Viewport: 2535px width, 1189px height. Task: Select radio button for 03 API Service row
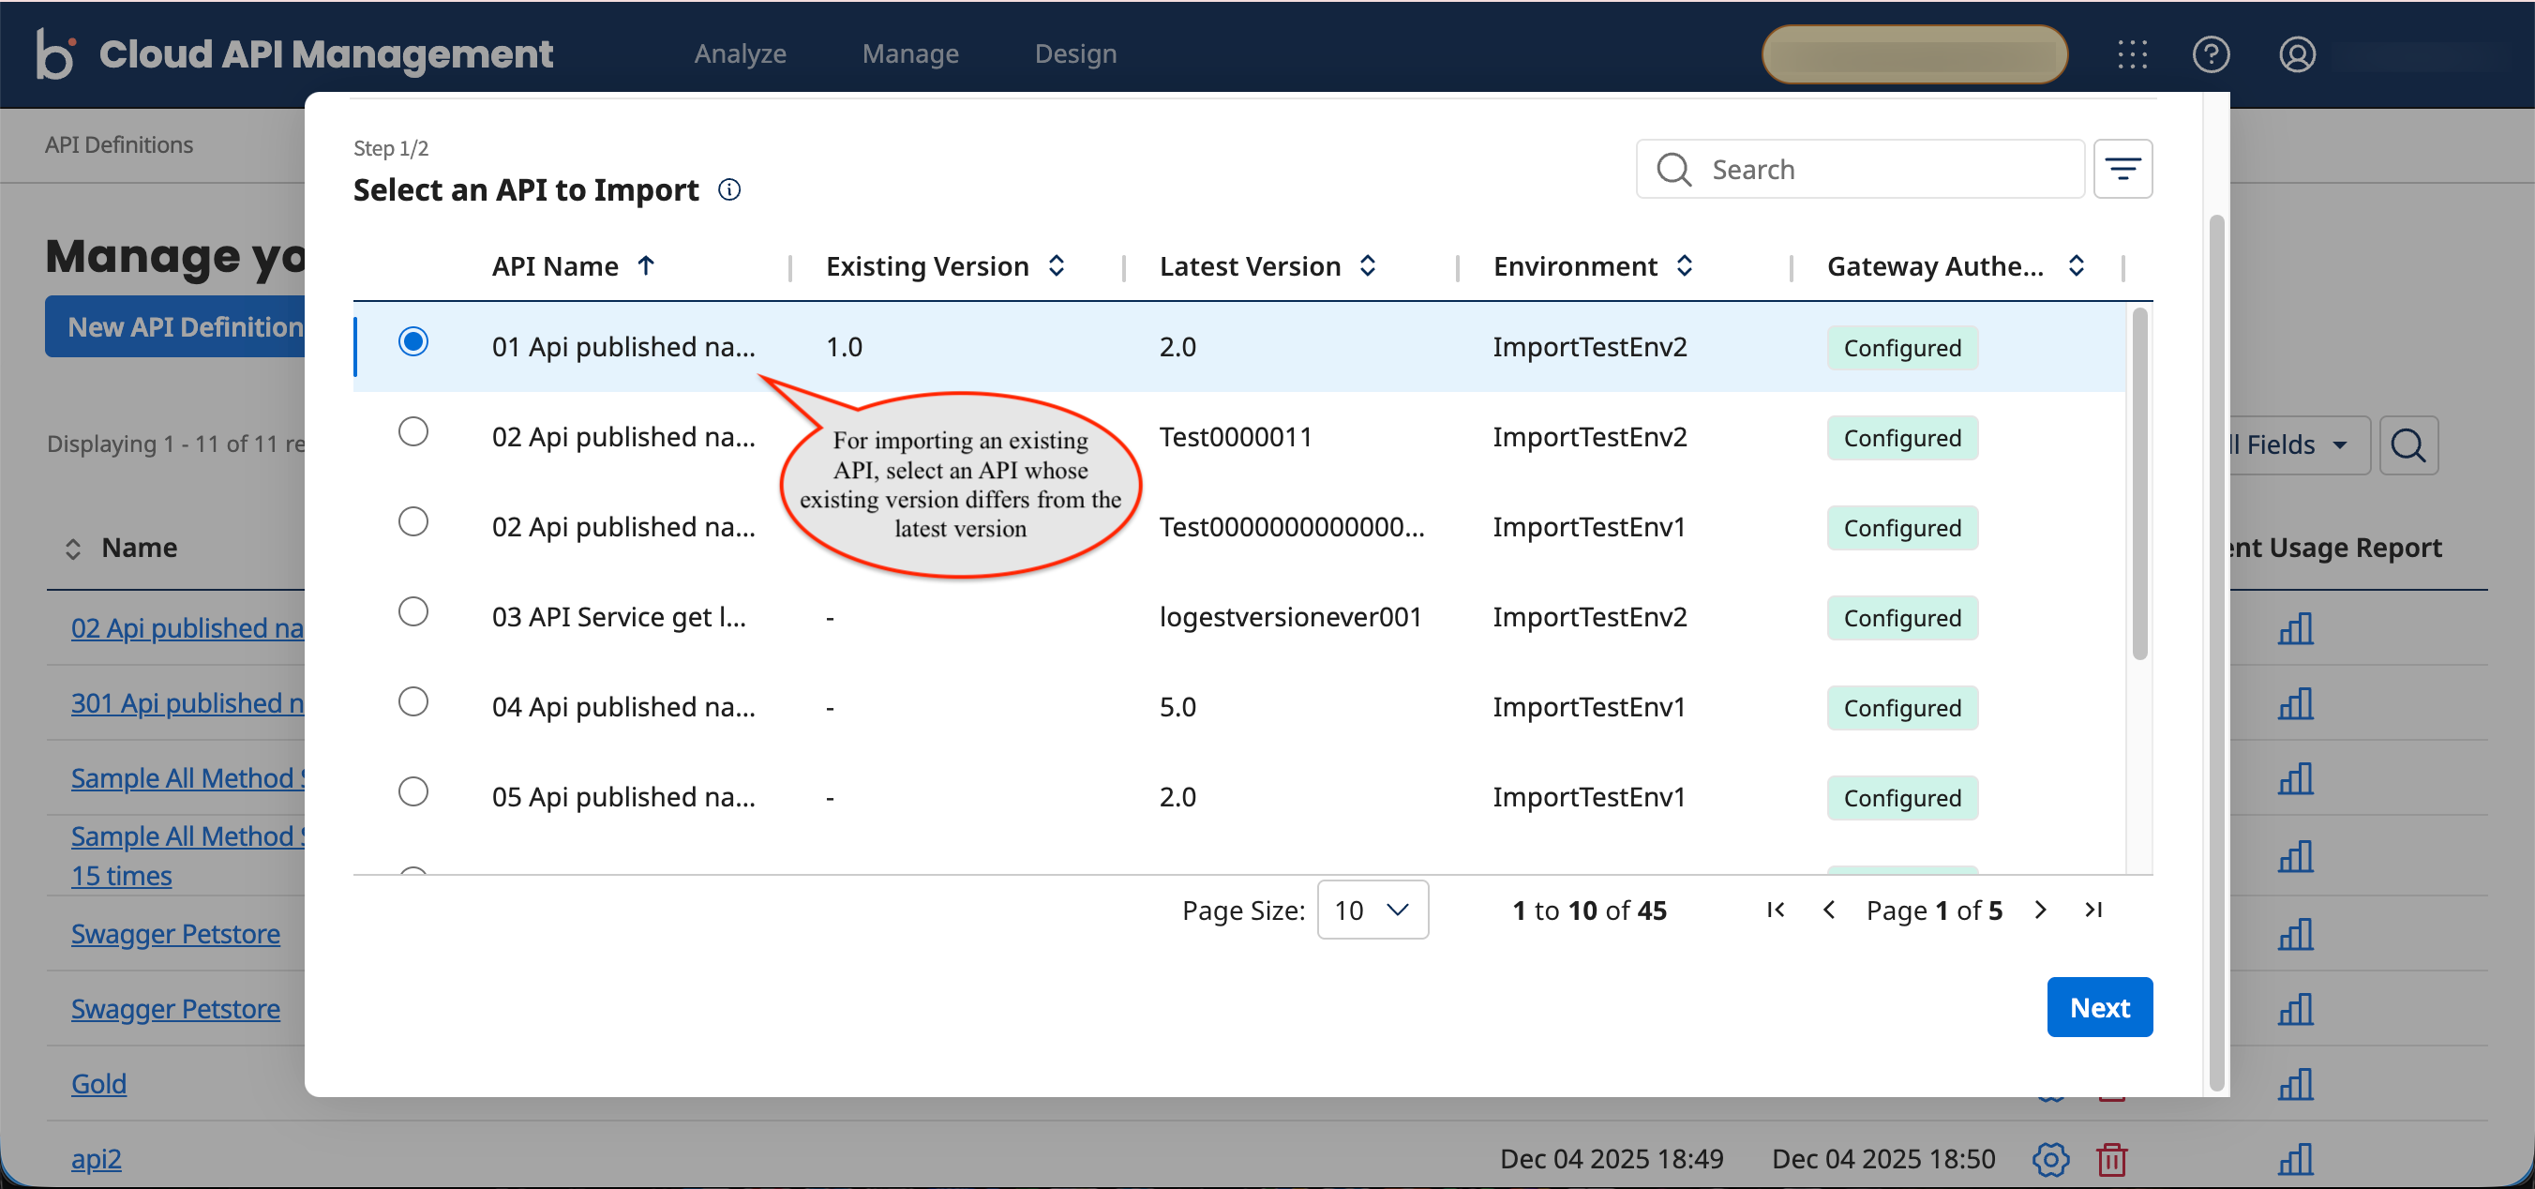413,612
